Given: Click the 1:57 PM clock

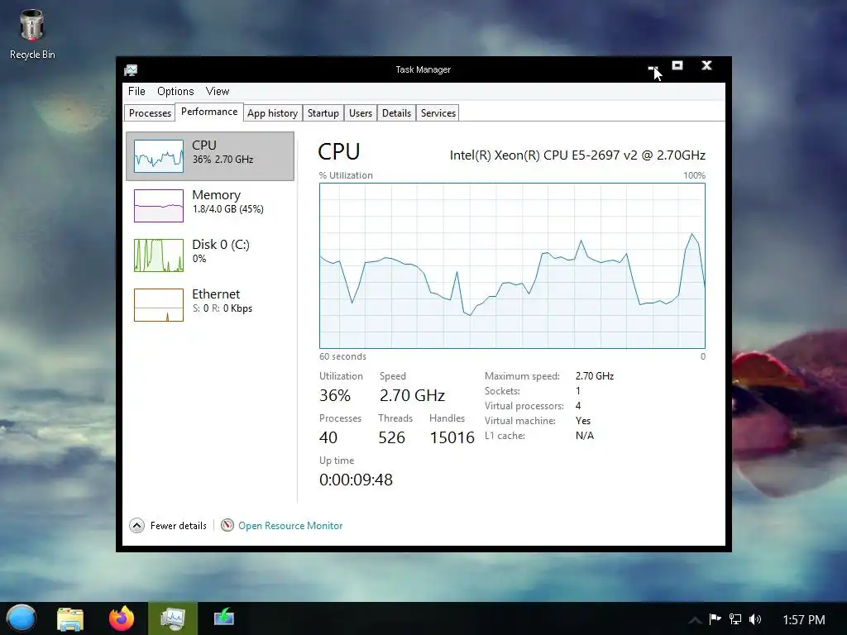Looking at the screenshot, I should tap(804, 620).
